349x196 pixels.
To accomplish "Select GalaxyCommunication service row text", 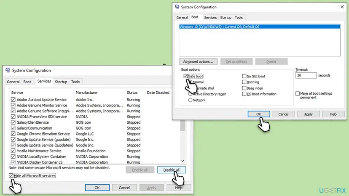I will [34, 128].
